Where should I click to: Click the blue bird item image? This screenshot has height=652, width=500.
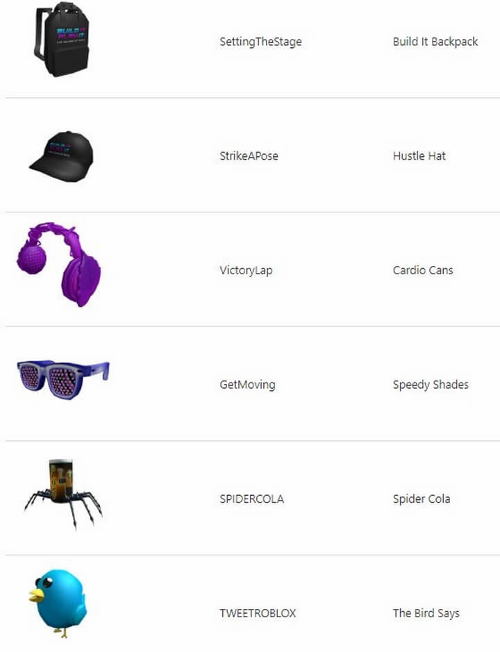click(58, 603)
